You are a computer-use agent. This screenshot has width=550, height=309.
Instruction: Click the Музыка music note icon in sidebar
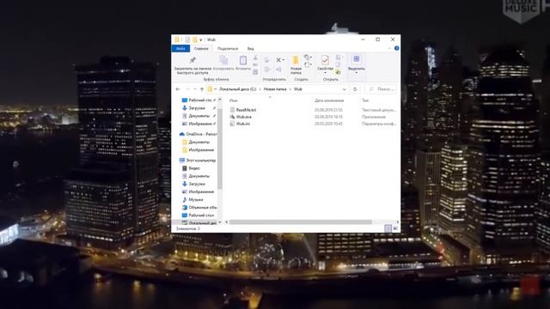pyautogui.click(x=185, y=199)
